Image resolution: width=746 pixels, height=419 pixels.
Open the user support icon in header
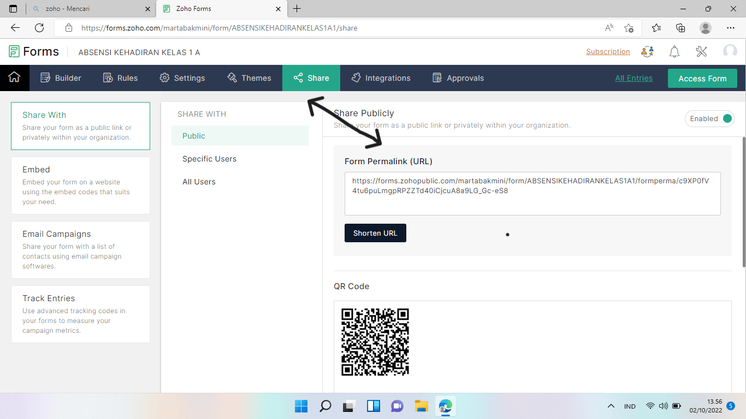coord(648,52)
